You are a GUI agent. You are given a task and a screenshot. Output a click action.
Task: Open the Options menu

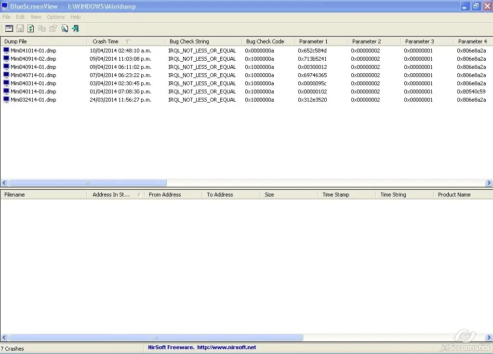pyautogui.click(x=55, y=17)
